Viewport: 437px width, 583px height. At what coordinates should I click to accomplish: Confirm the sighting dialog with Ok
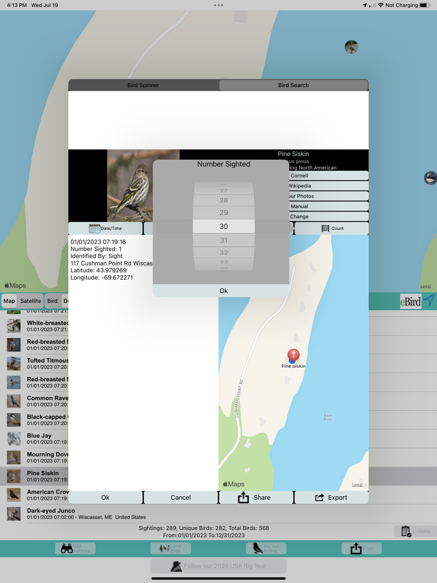tap(105, 497)
